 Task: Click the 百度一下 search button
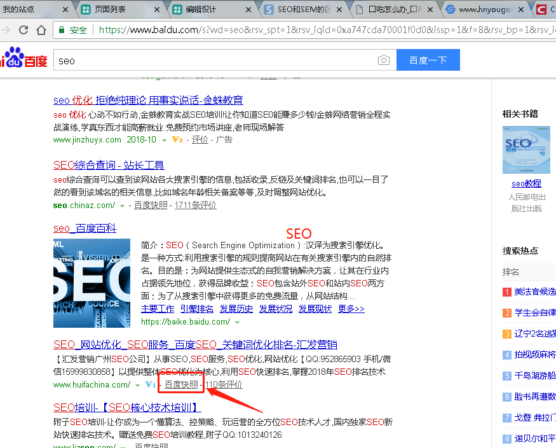point(428,60)
